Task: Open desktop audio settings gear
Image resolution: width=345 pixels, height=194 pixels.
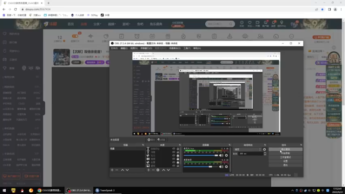Action: click(x=226, y=167)
